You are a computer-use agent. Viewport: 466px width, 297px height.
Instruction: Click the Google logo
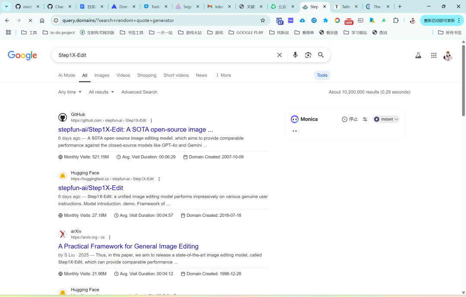[22, 55]
